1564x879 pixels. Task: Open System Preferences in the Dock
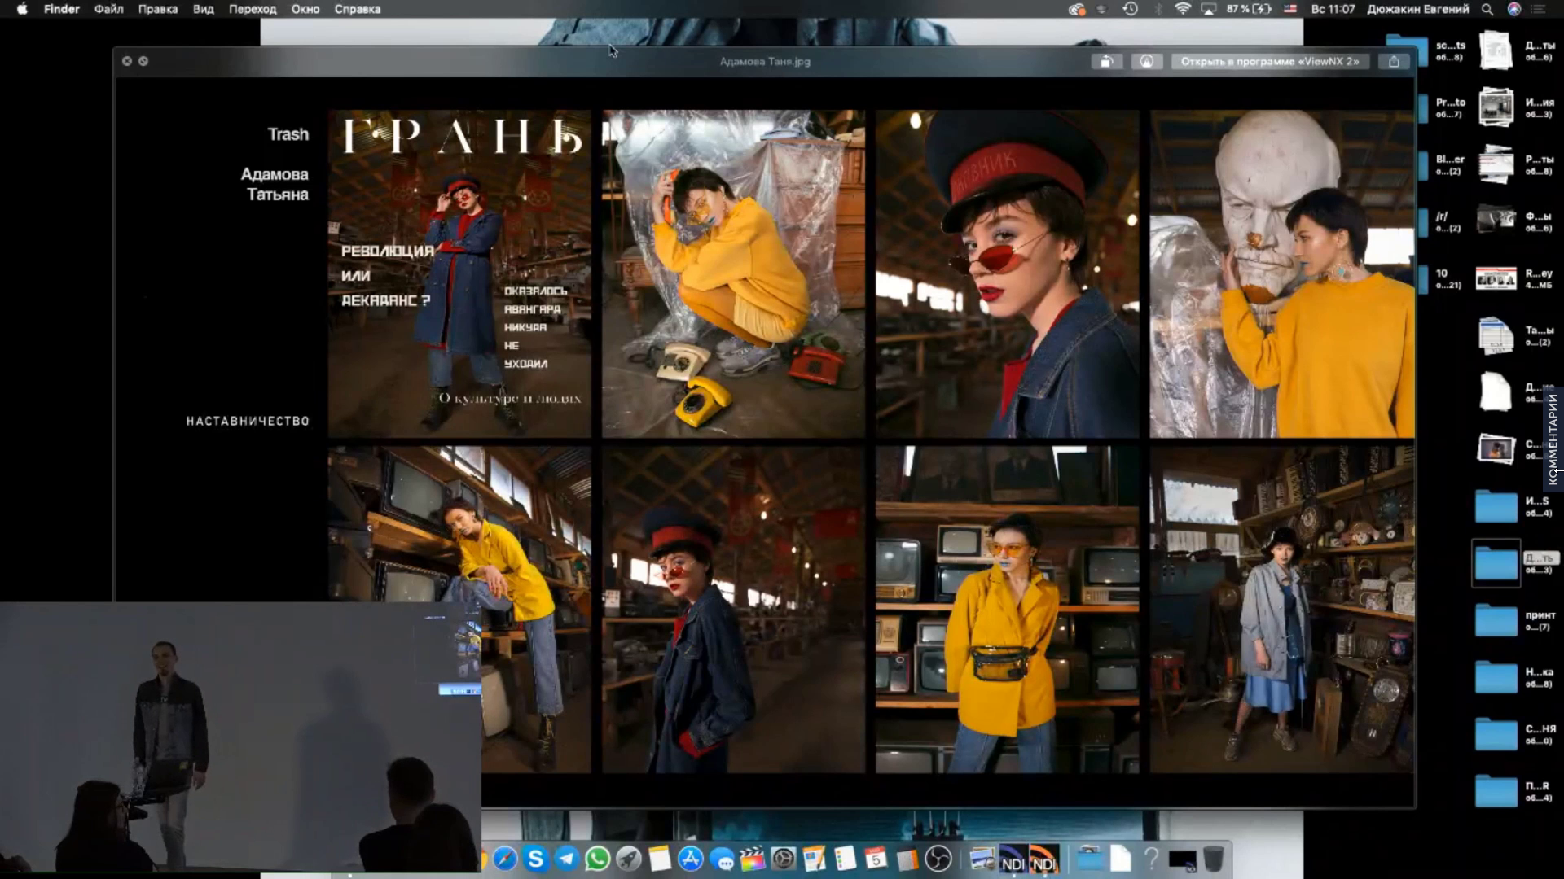click(783, 859)
